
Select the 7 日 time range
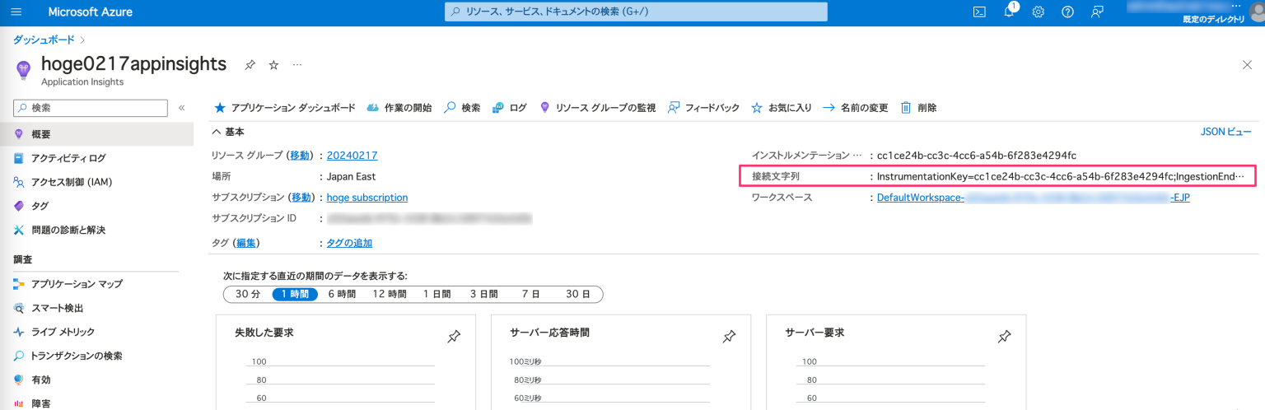[x=530, y=294]
